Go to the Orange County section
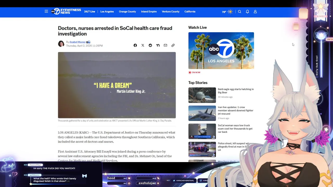Image resolution: width=333 pixels, height=187 pixels. pyautogui.click(x=127, y=11)
